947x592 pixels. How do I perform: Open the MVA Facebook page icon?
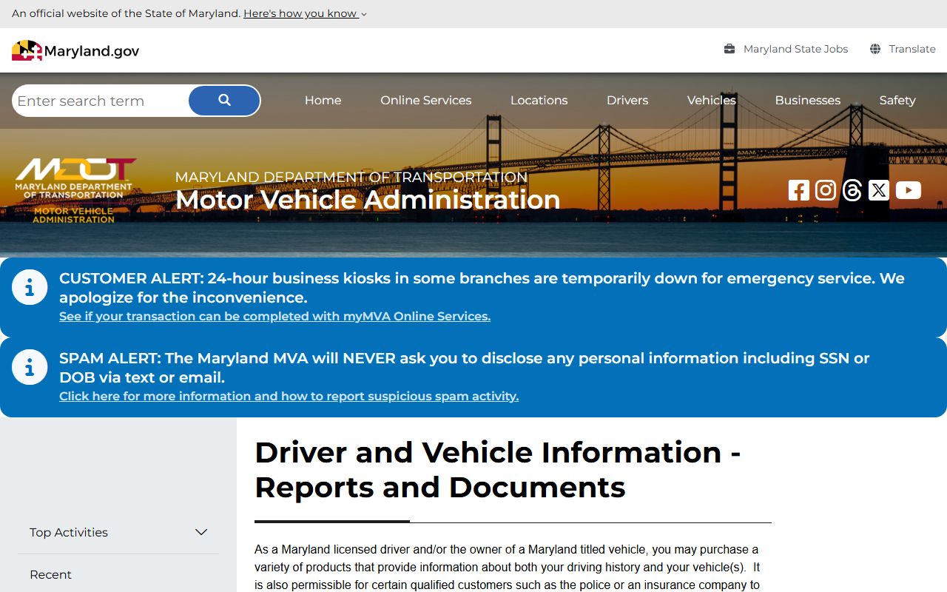click(x=799, y=190)
